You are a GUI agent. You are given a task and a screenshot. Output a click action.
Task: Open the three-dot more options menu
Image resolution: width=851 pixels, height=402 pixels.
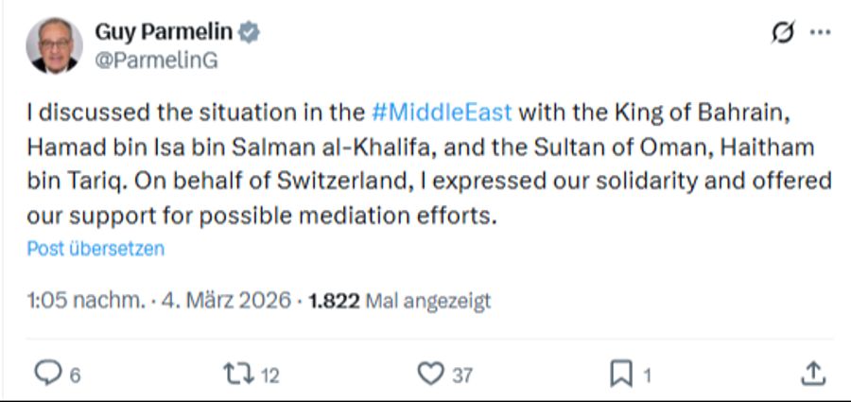coord(820,33)
